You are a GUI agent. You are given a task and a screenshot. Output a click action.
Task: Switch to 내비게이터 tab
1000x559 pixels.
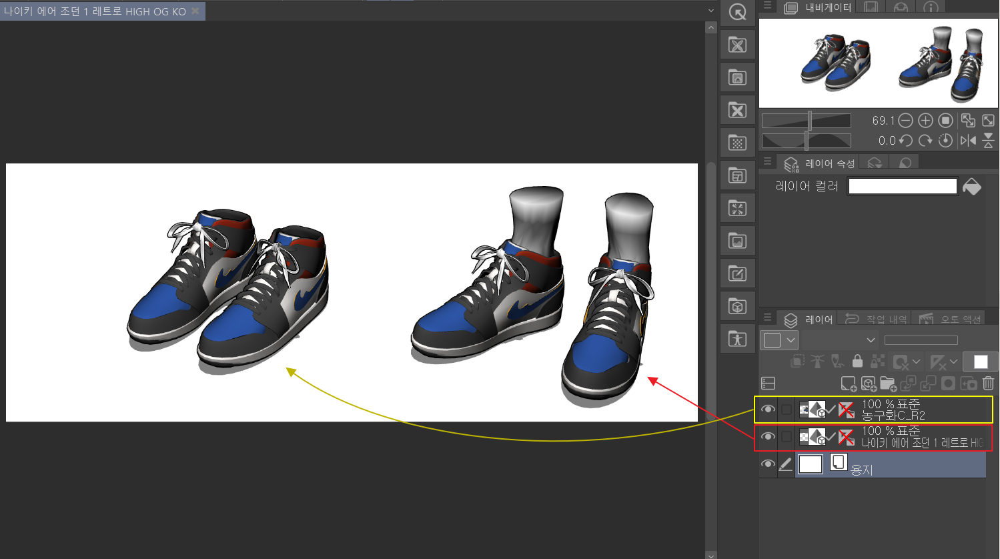click(x=819, y=7)
